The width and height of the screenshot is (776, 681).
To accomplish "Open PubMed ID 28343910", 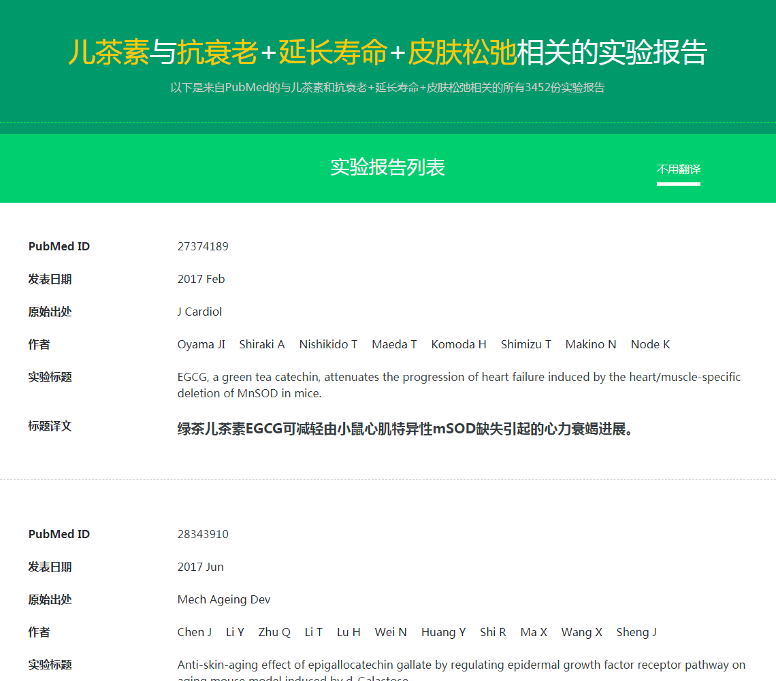I will tap(203, 534).
